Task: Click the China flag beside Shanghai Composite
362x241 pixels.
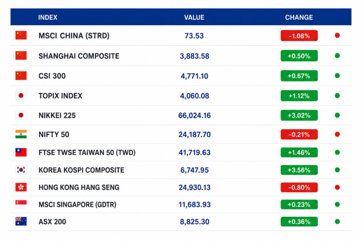Action: pyautogui.click(x=21, y=55)
